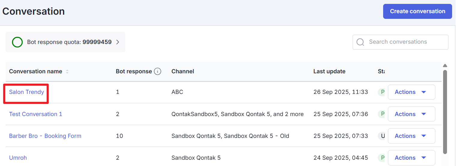Sort by Conversation name column header

coord(35,71)
